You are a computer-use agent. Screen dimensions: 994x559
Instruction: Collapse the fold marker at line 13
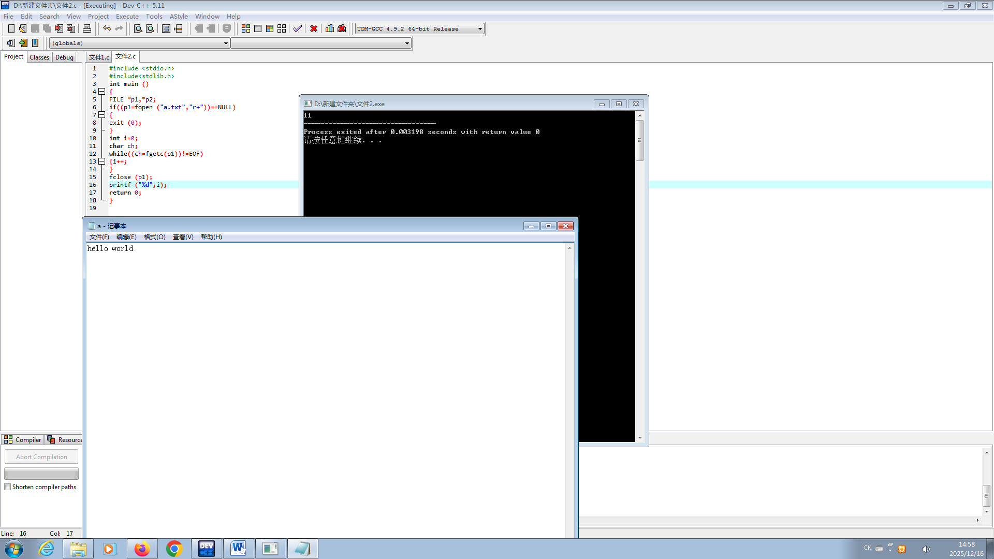tap(102, 161)
